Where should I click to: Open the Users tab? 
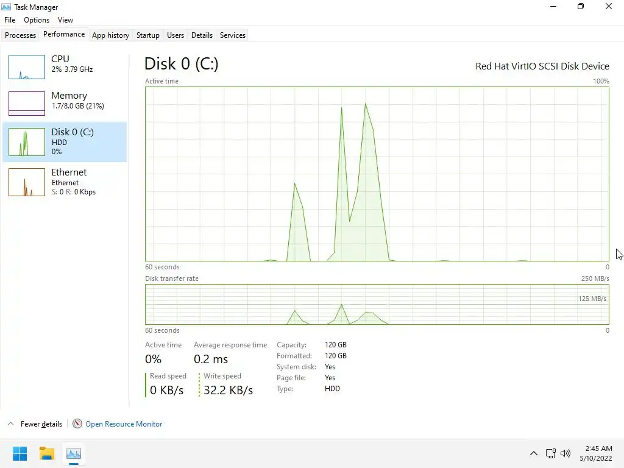tap(175, 35)
